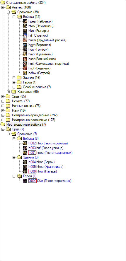
Task: Select h005:hhou (Хранилище) entry
Action: [46, 166]
